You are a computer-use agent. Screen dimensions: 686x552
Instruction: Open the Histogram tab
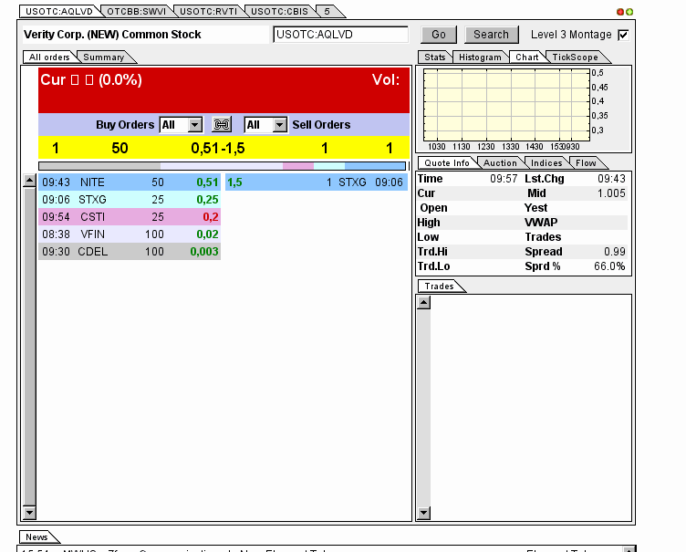[x=480, y=57]
